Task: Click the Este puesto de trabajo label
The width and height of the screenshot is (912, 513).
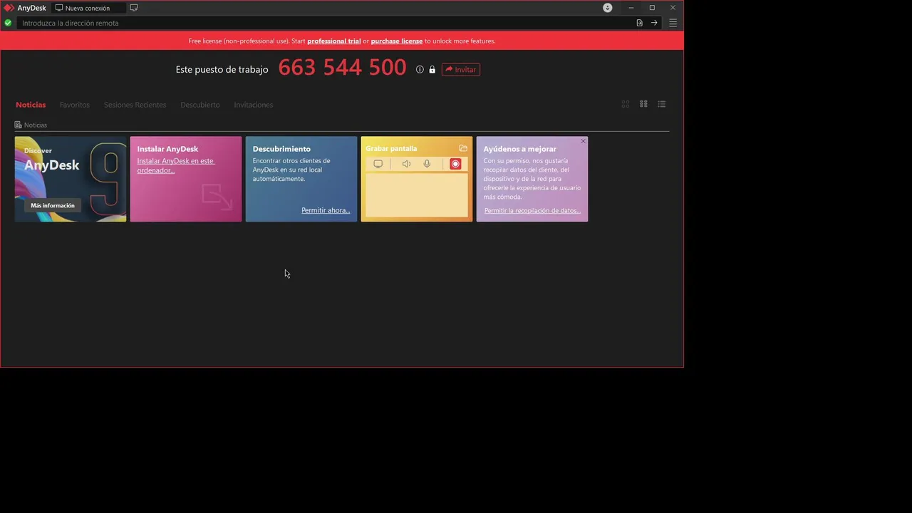Action: click(222, 69)
